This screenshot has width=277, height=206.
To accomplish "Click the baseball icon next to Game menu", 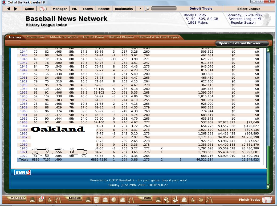I will tap(43, 9).
